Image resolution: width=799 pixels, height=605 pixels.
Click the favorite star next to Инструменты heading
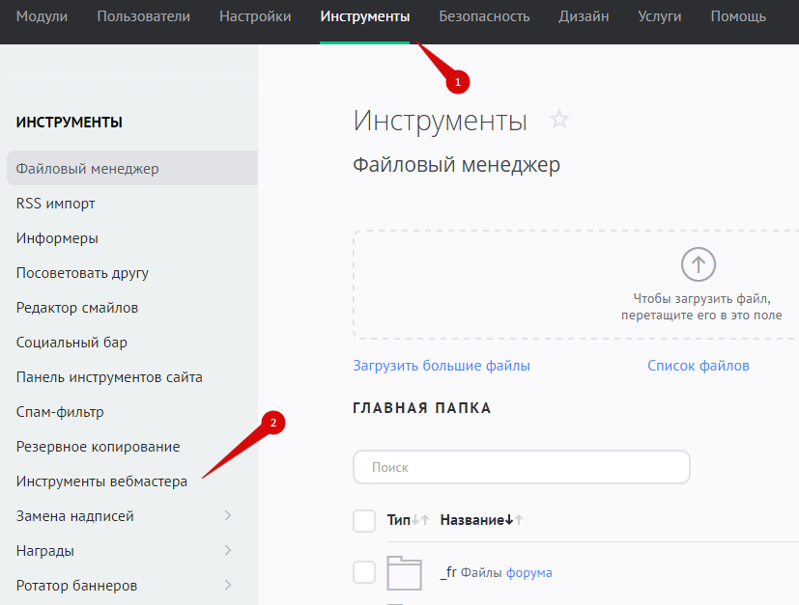click(559, 120)
